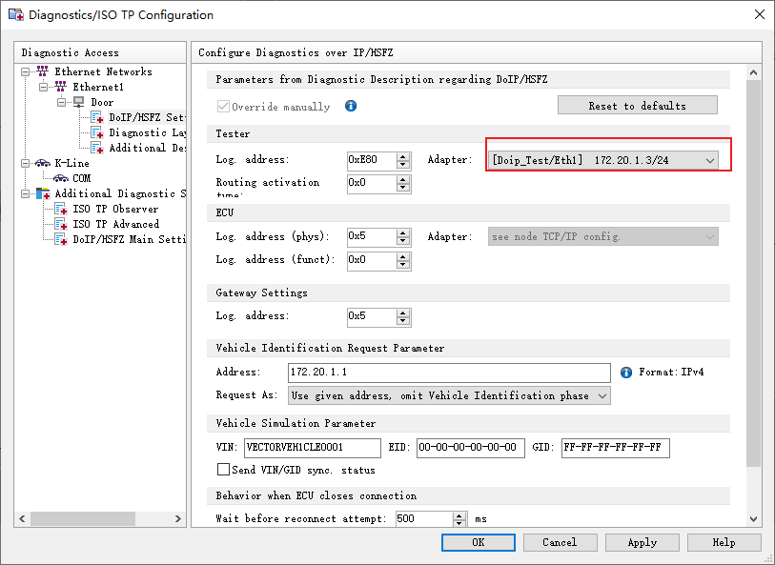This screenshot has width=775, height=565.
Task: Click the Cancel button
Action: pyautogui.click(x=560, y=542)
